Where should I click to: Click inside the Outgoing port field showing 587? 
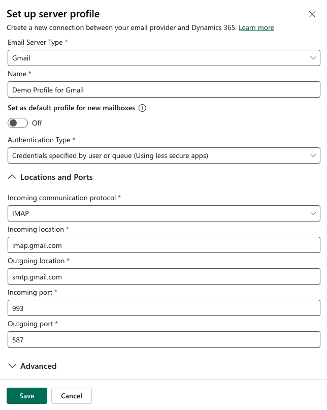(162, 339)
